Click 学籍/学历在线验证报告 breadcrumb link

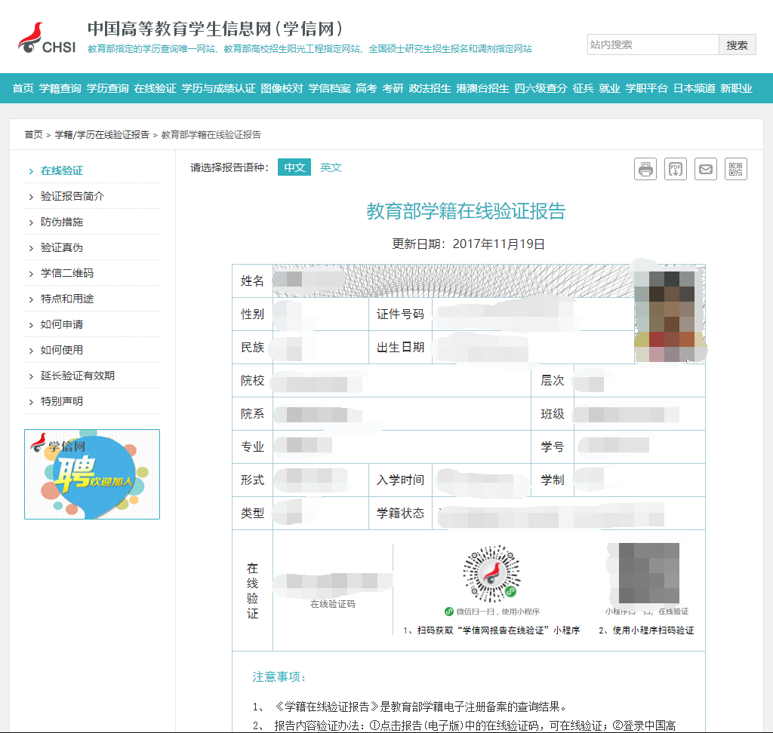(x=102, y=134)
